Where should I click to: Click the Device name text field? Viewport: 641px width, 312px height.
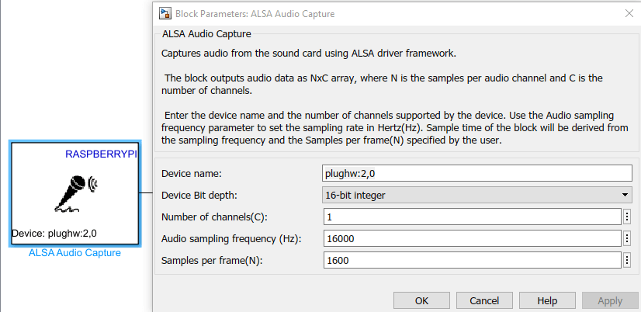(x=476, y=173)
